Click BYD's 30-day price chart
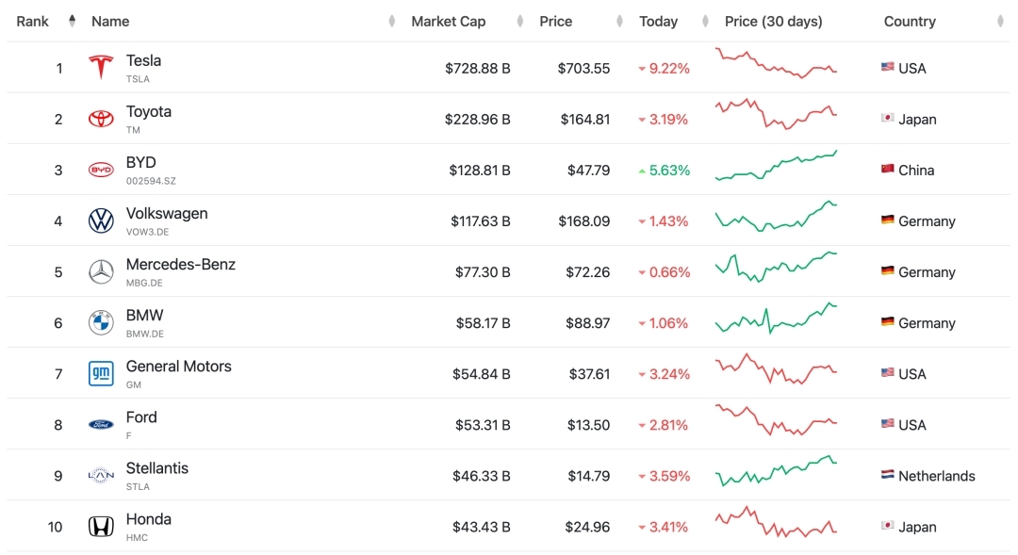The image size is (1018, 555). click(776, 166)
